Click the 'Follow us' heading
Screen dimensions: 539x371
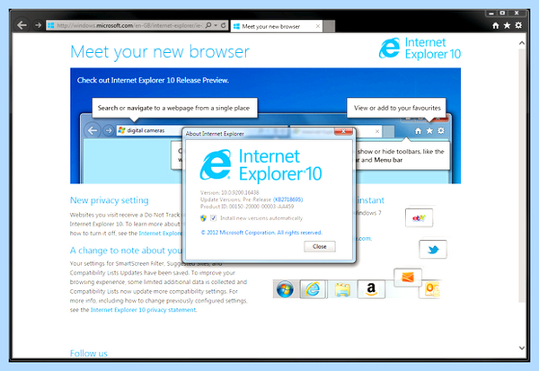tap(89, 353)
